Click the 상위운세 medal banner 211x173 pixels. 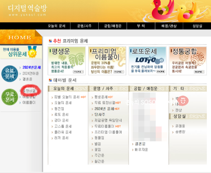(21, 52)
